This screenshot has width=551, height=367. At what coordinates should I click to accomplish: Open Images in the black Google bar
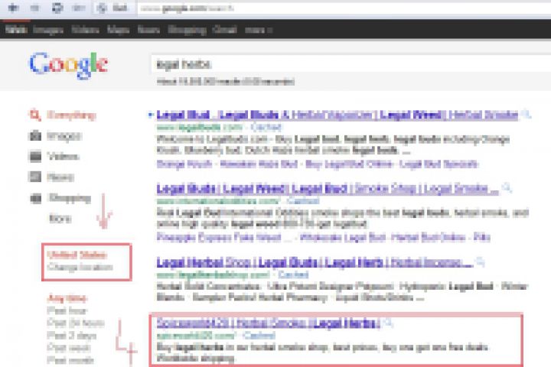tap(48, 31)
